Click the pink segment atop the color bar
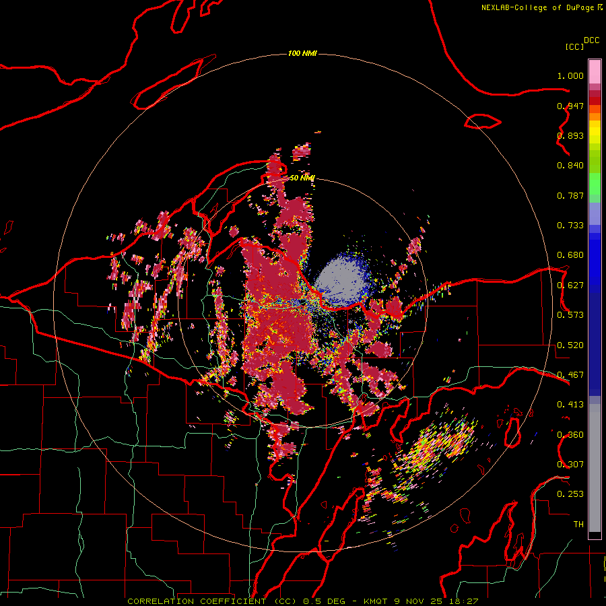This screenshot has height=606, width=606. (595, 71)
